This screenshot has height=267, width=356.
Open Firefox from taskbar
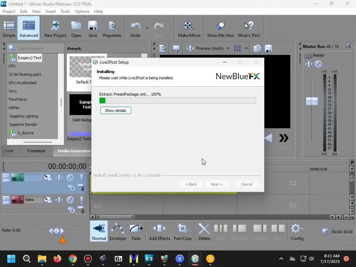pos(57,259)
